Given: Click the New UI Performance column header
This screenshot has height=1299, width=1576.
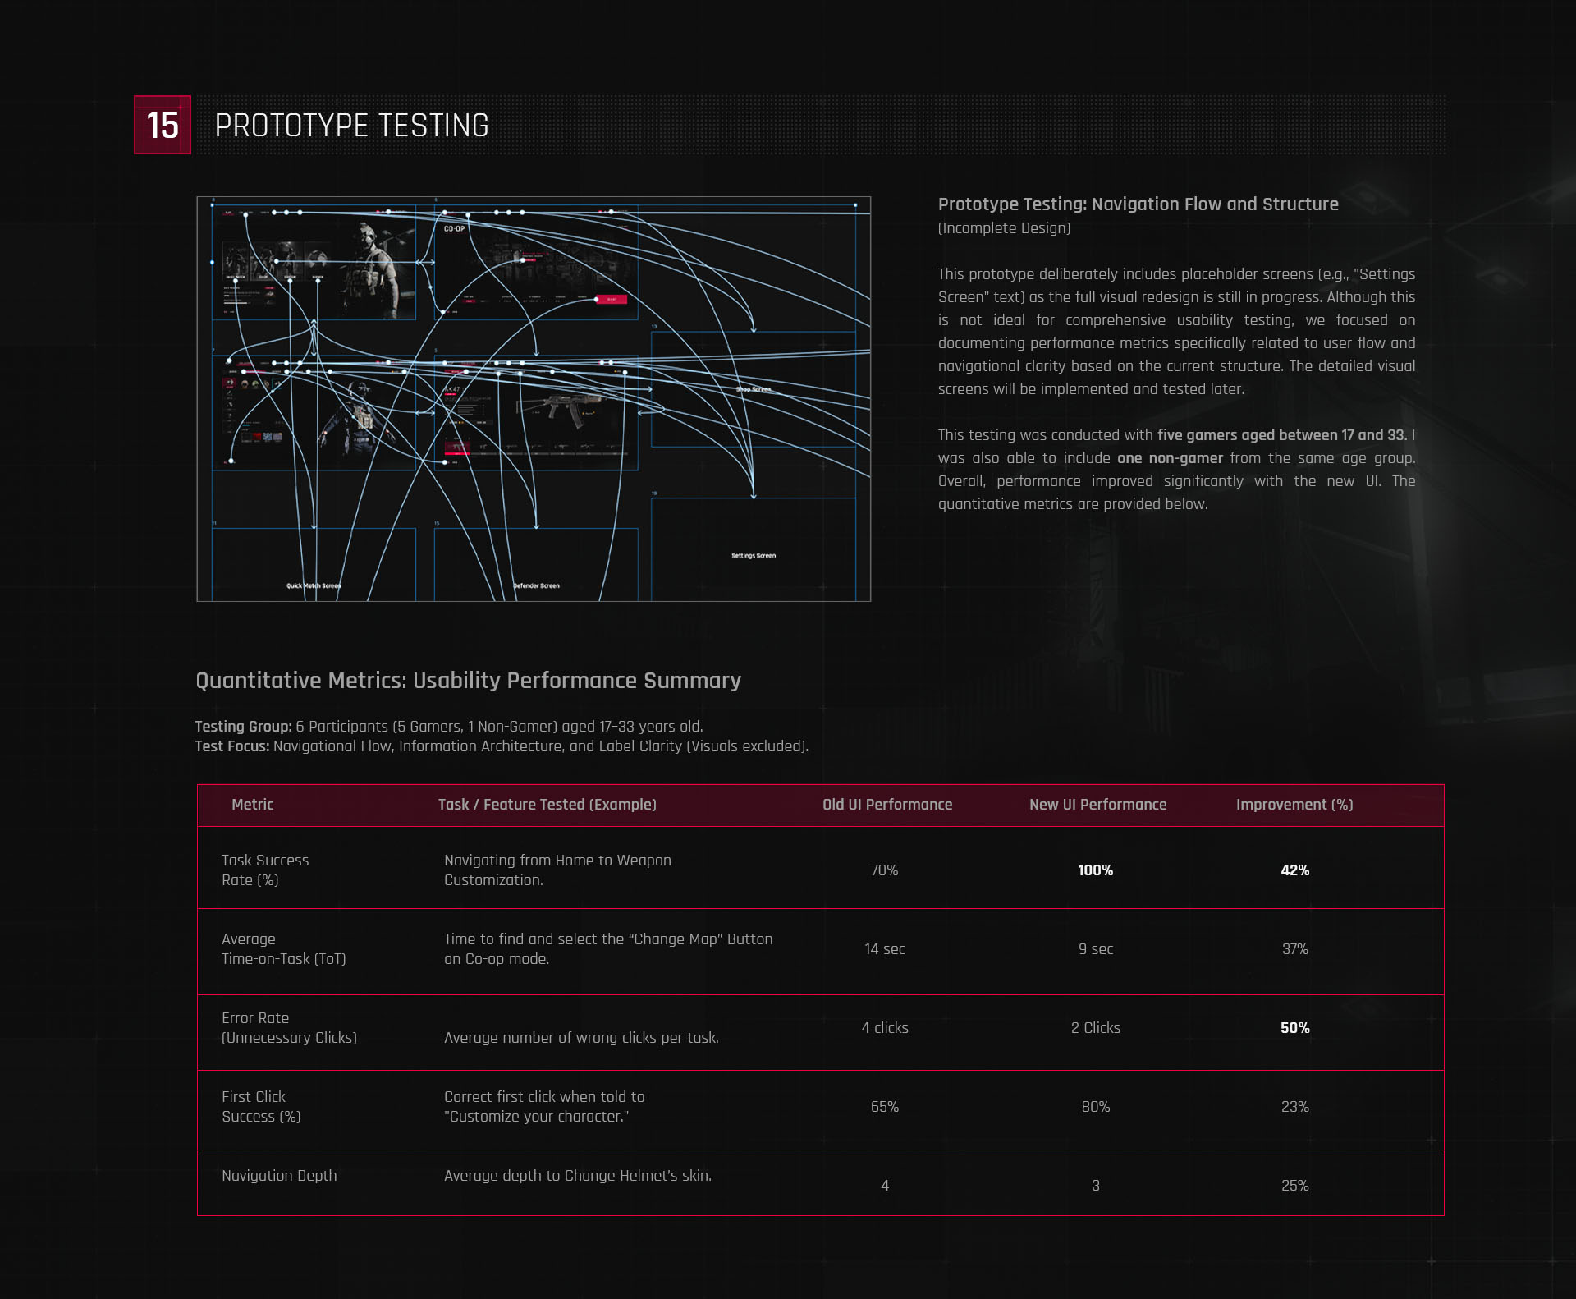Looking at the screenshot, I should 1097,805.
